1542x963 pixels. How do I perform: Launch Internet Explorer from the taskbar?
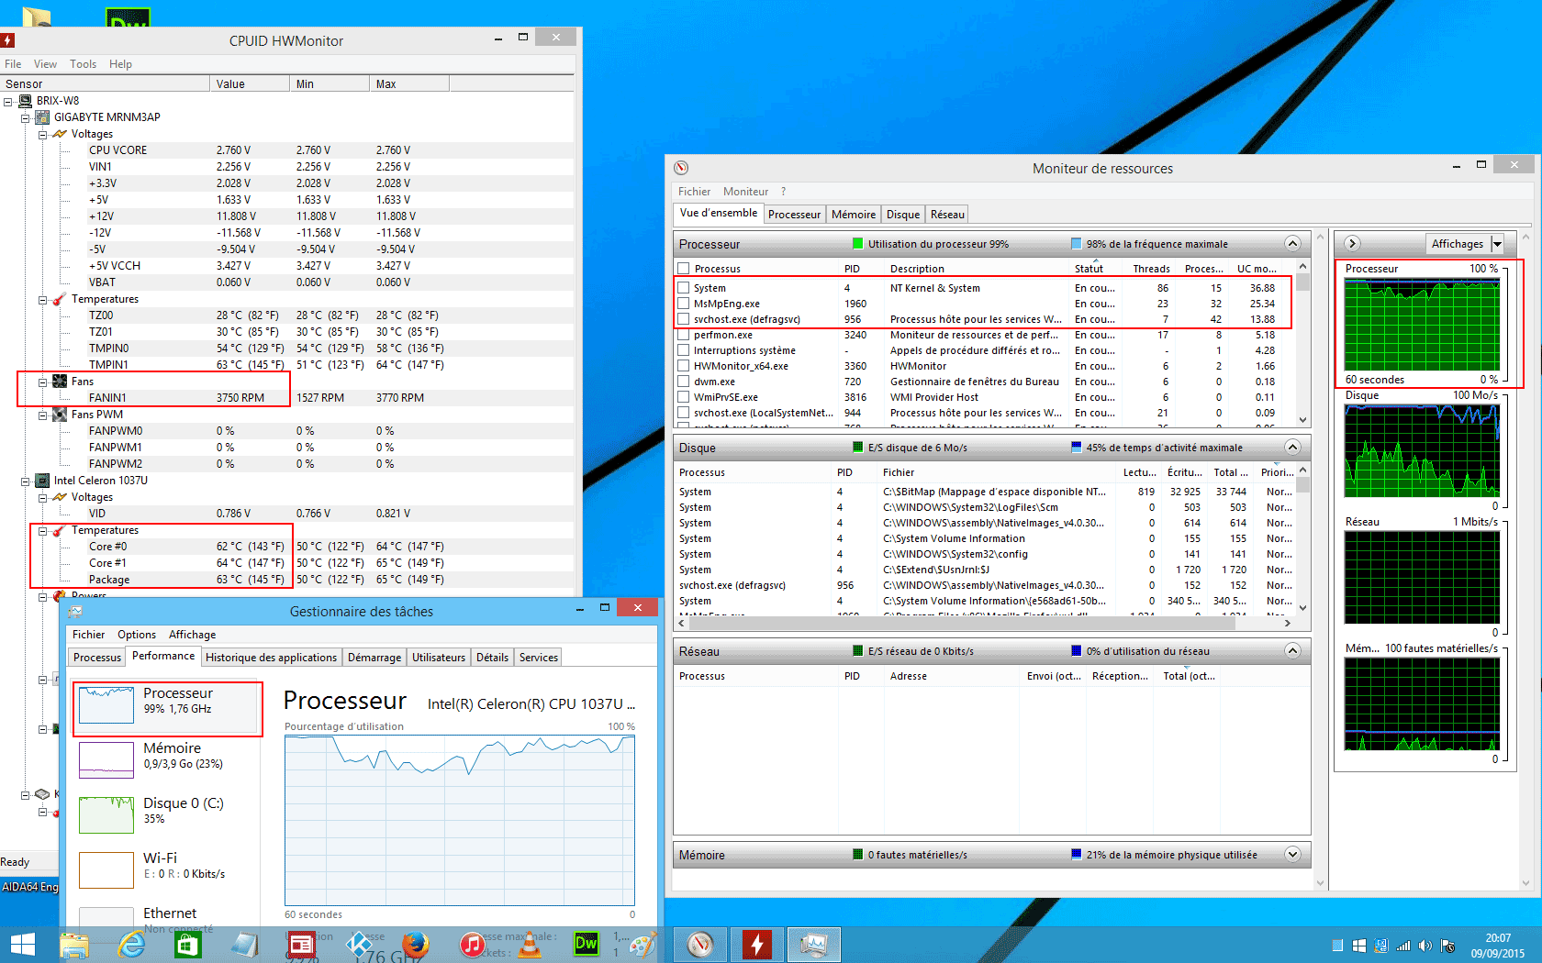(131, 945)
